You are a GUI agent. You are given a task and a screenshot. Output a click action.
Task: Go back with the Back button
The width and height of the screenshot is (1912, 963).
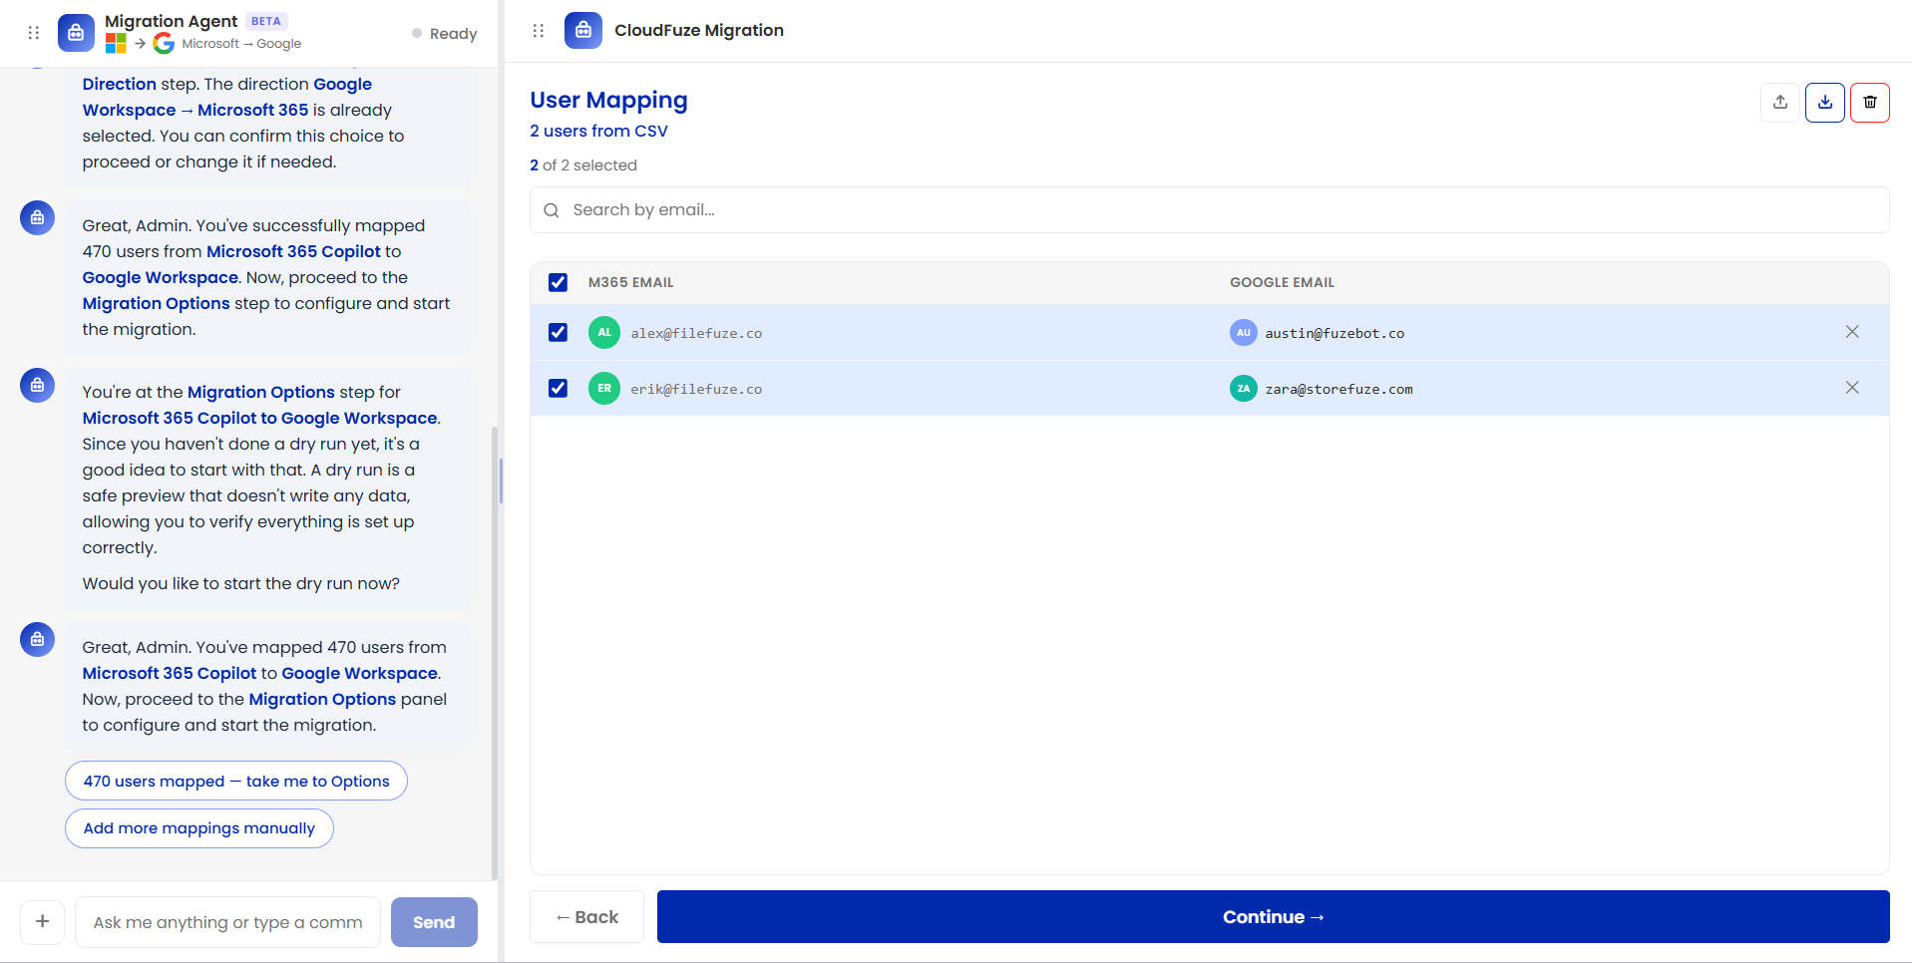click(x=586, y=917)
